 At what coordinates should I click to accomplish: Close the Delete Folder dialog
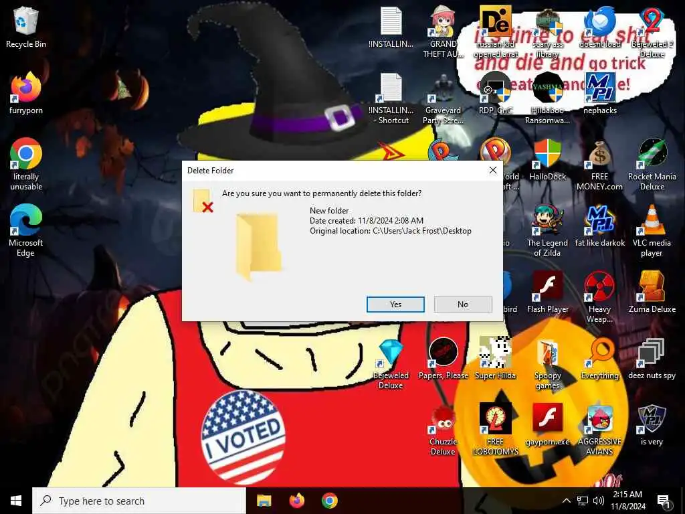493,171
